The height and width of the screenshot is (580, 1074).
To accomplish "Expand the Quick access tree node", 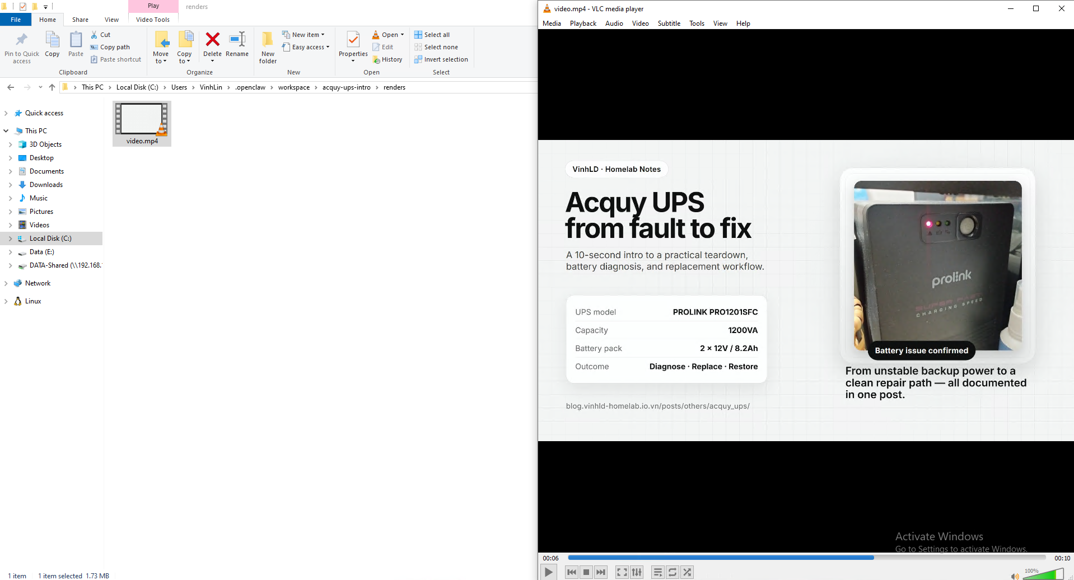I will [6, 113].
